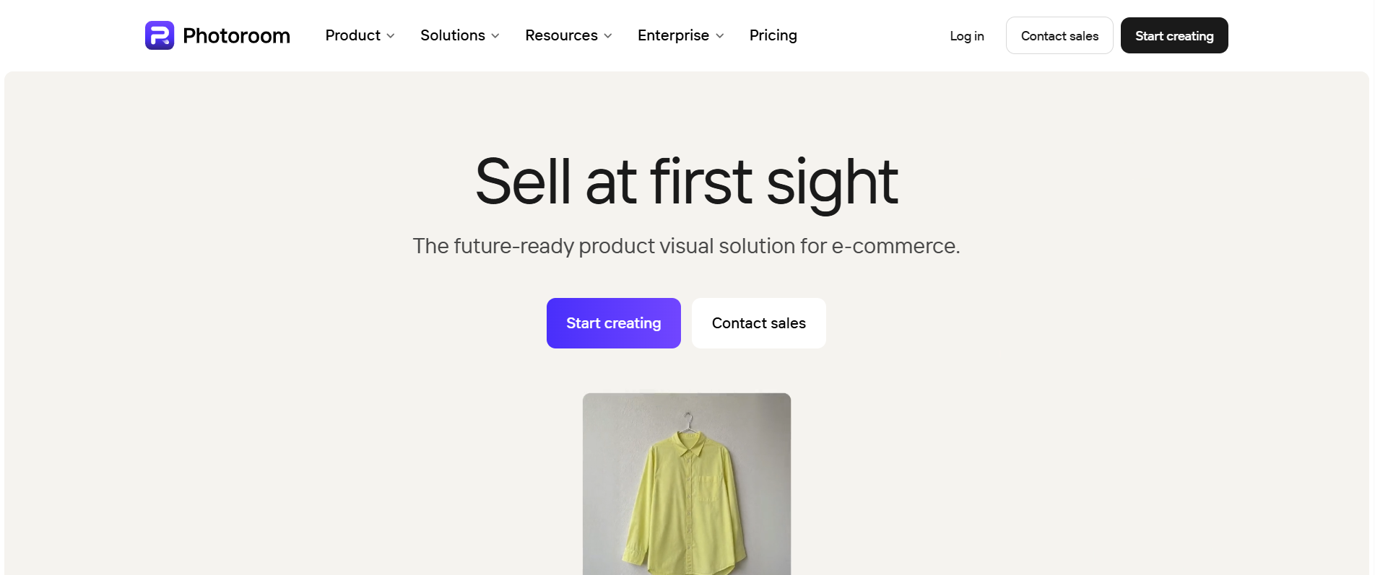
Task: Click the 'Sell at first sight' headline
Action: click(x=687, y=182)
